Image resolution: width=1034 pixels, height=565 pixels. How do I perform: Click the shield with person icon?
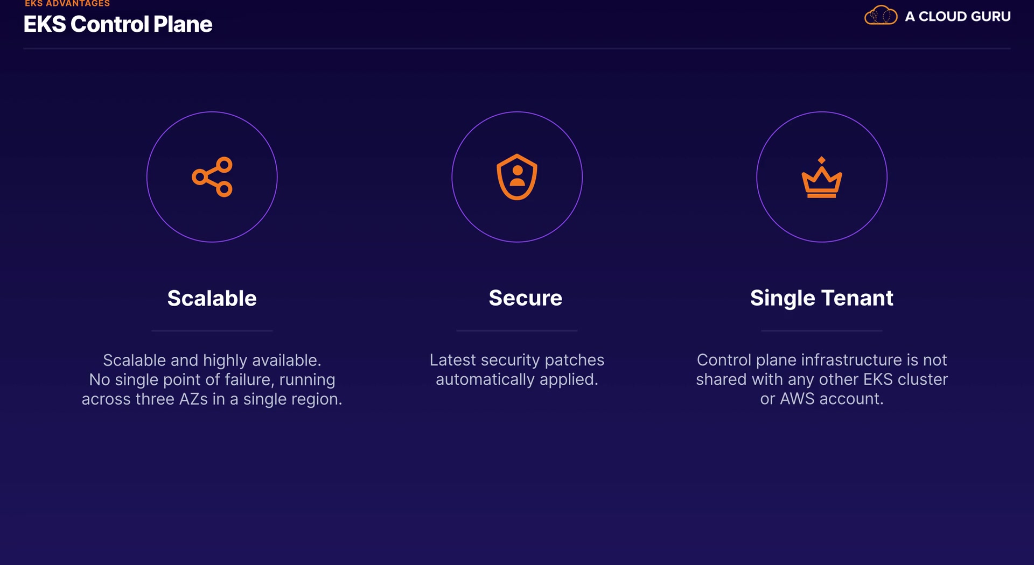(517, 177)
